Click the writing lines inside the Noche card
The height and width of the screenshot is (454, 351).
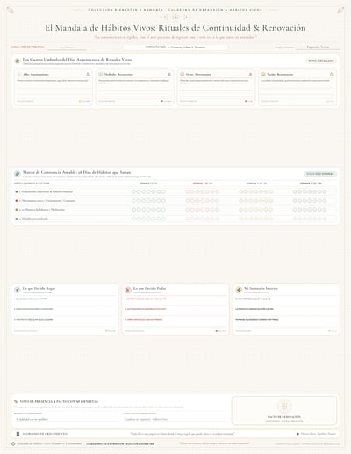tap(297, 90)
